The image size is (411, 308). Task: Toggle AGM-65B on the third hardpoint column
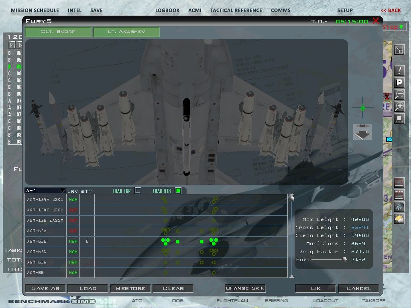pos(201,241)
